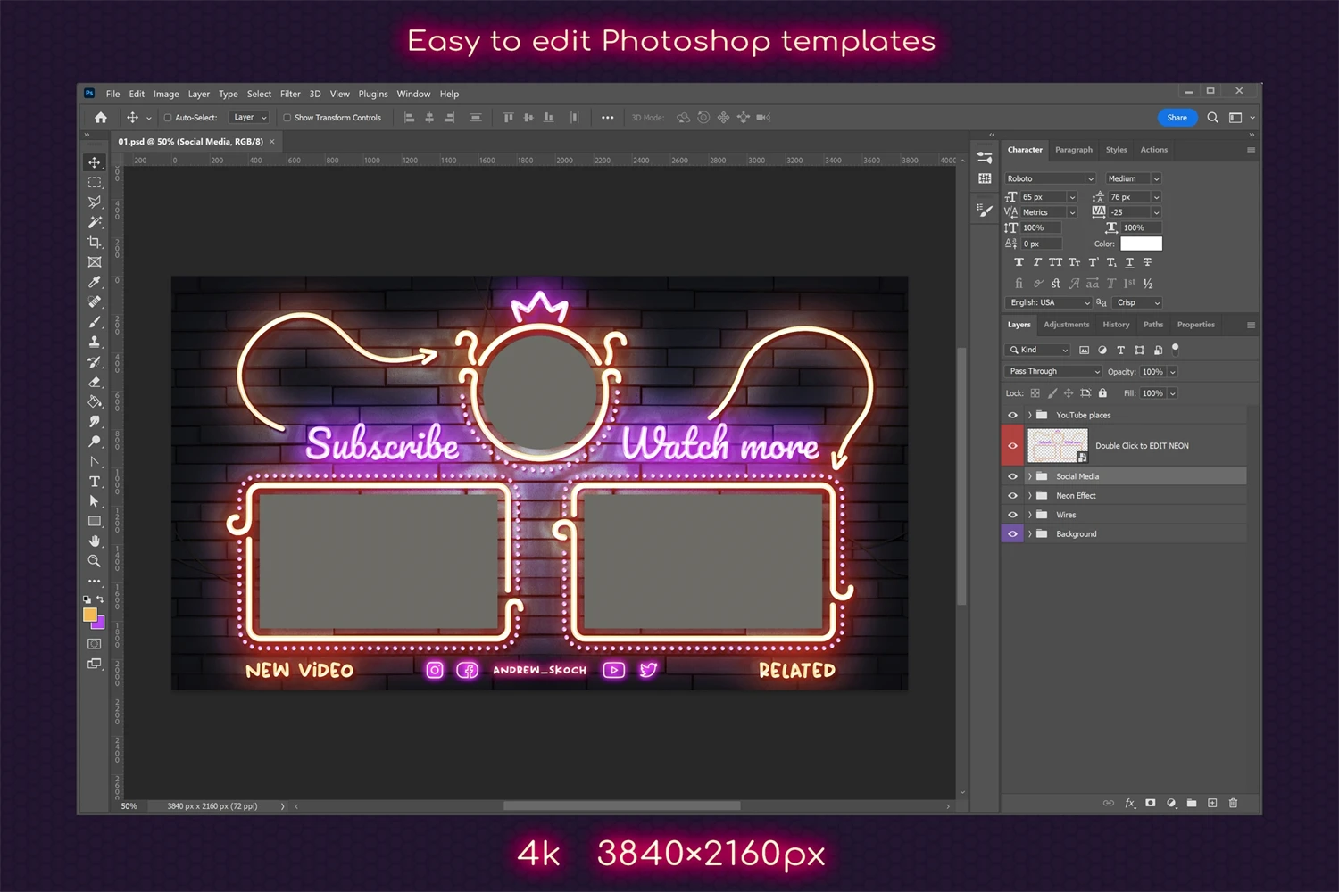Select the Horizontal Type tool
This screenshot has height=892, width=1339.
coord(95,482)
